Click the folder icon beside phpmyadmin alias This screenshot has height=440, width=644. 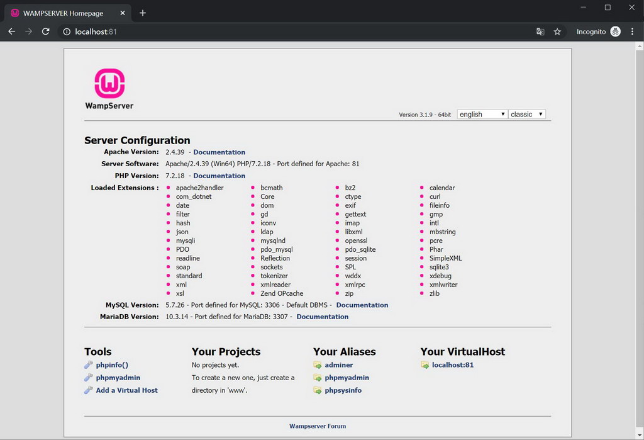[318, 378]
